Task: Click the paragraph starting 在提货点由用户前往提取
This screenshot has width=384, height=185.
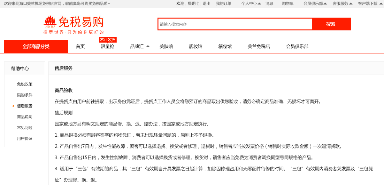Action: (188, 101)
